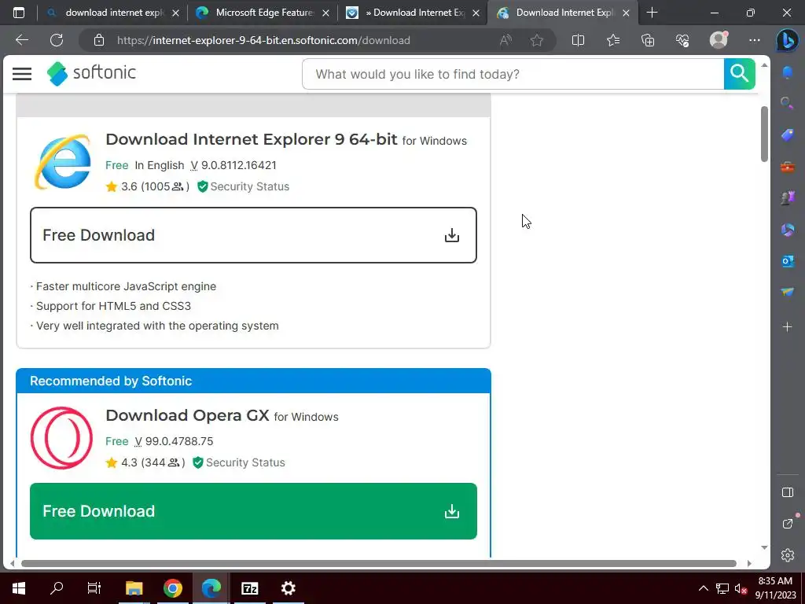Click the address bar URL
The image size is (805, 604).
click(x=263, y=40)
